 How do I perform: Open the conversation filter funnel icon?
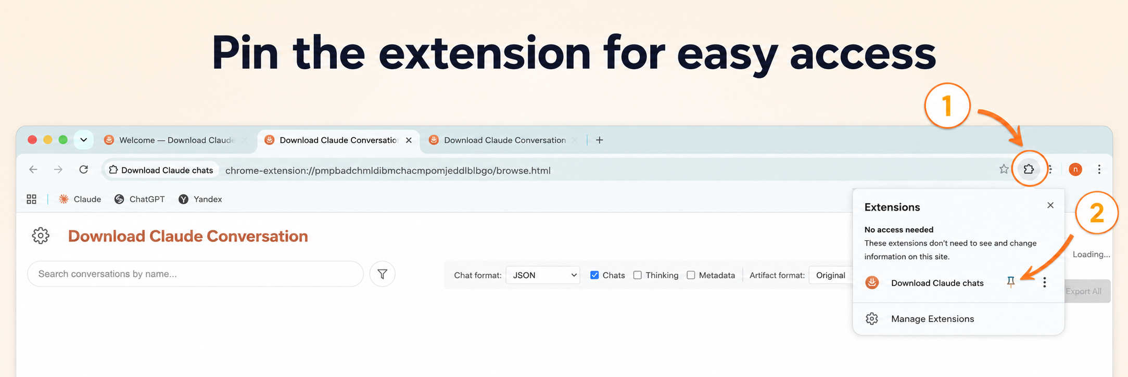click(x=382, y=274)
